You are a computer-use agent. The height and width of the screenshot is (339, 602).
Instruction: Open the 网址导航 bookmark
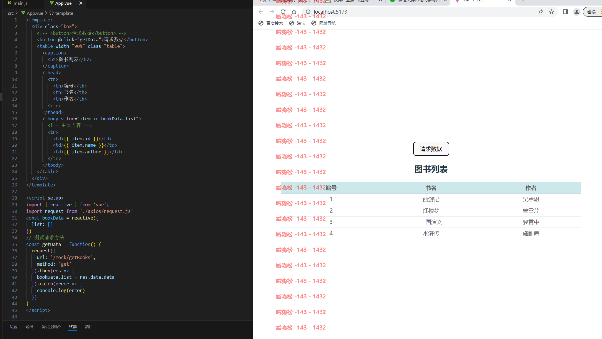[x=324, y=23]
